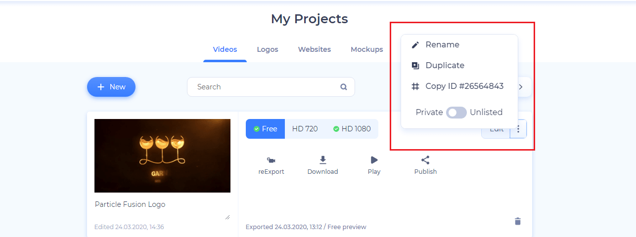
Task: Copy project ID #26564843
Action: tap(464, 86)
